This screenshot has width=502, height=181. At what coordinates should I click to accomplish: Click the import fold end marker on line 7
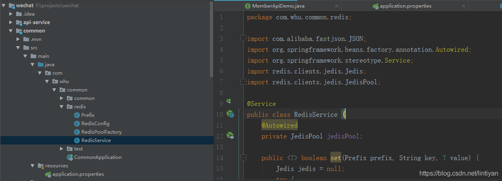pos(243,82)
